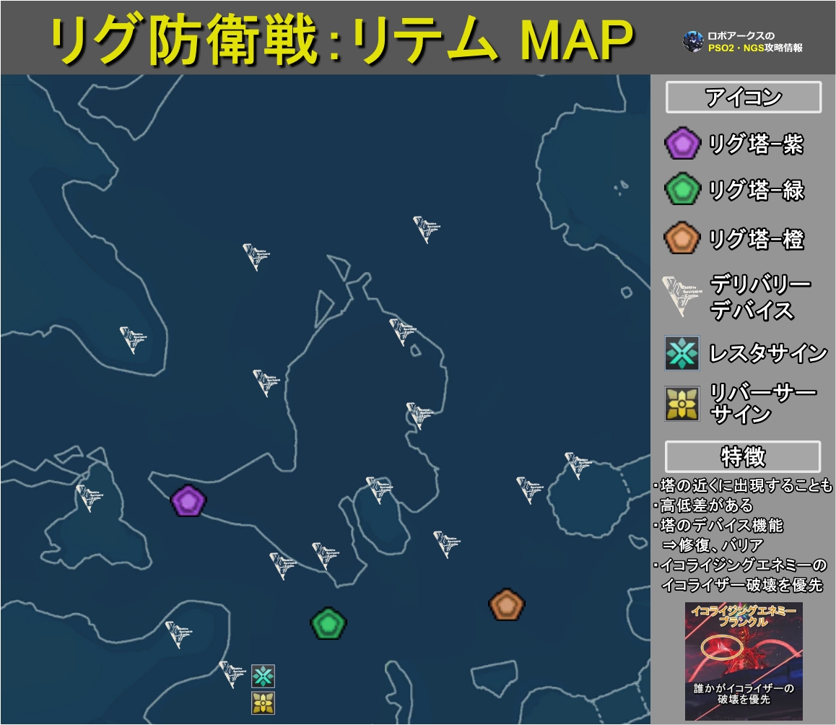The image size is (836, 725).
Task: Click the equalizing enemy thumbnail image
Action: coord(744,661)
